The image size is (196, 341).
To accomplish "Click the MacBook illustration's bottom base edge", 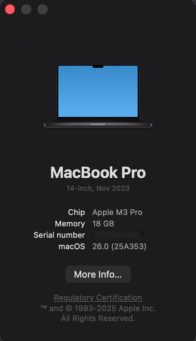I will click(x=98, y=125).
